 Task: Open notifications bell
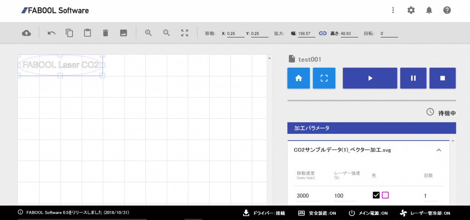click(x=429, y=11)
